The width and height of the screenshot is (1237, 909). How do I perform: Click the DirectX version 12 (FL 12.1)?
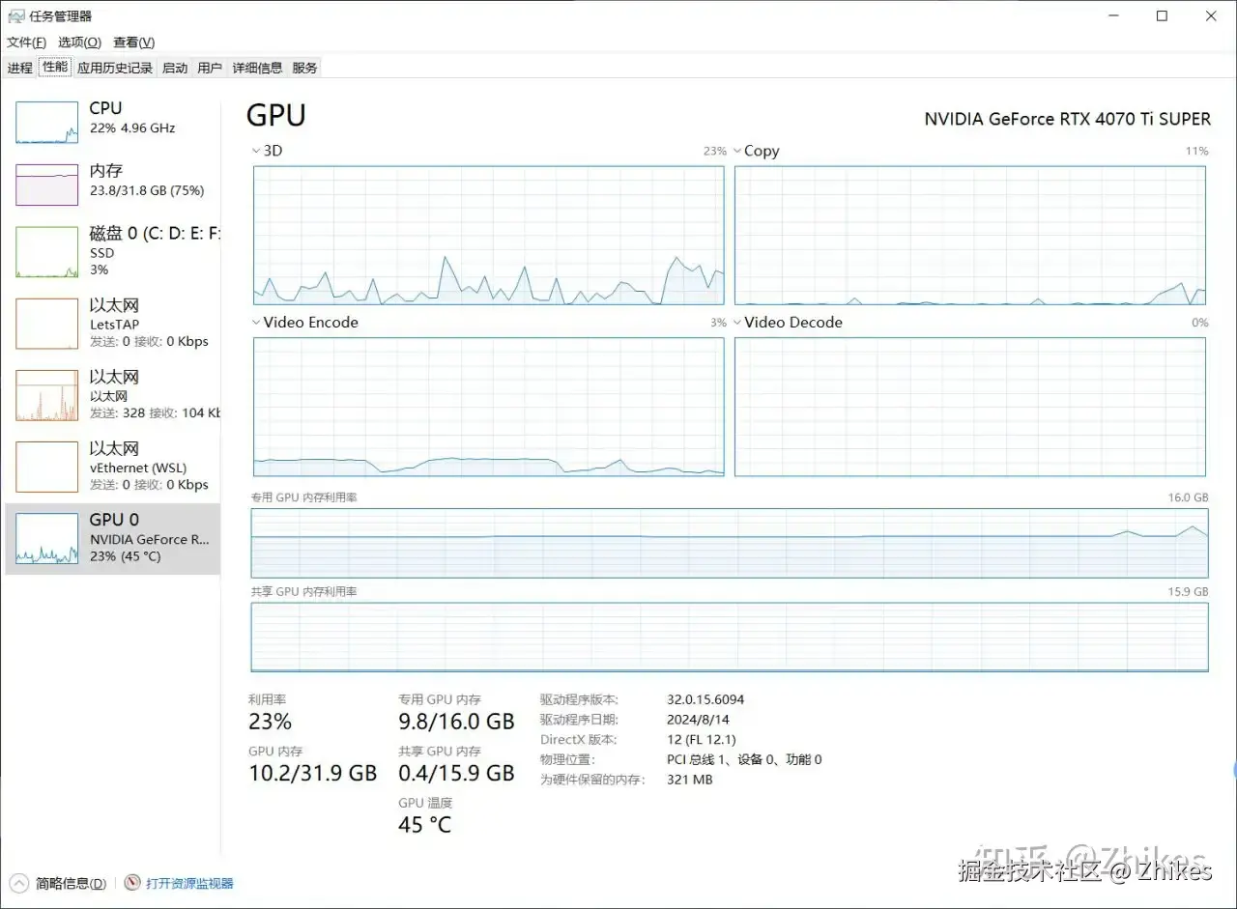click(702, 740)
